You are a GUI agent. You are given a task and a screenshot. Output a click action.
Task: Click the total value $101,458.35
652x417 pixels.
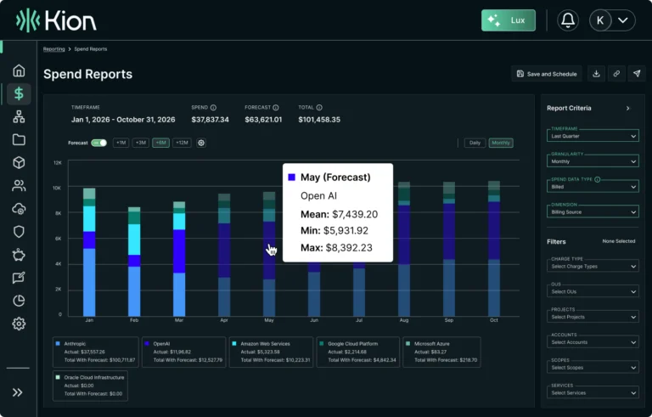(x=319, y=120)
